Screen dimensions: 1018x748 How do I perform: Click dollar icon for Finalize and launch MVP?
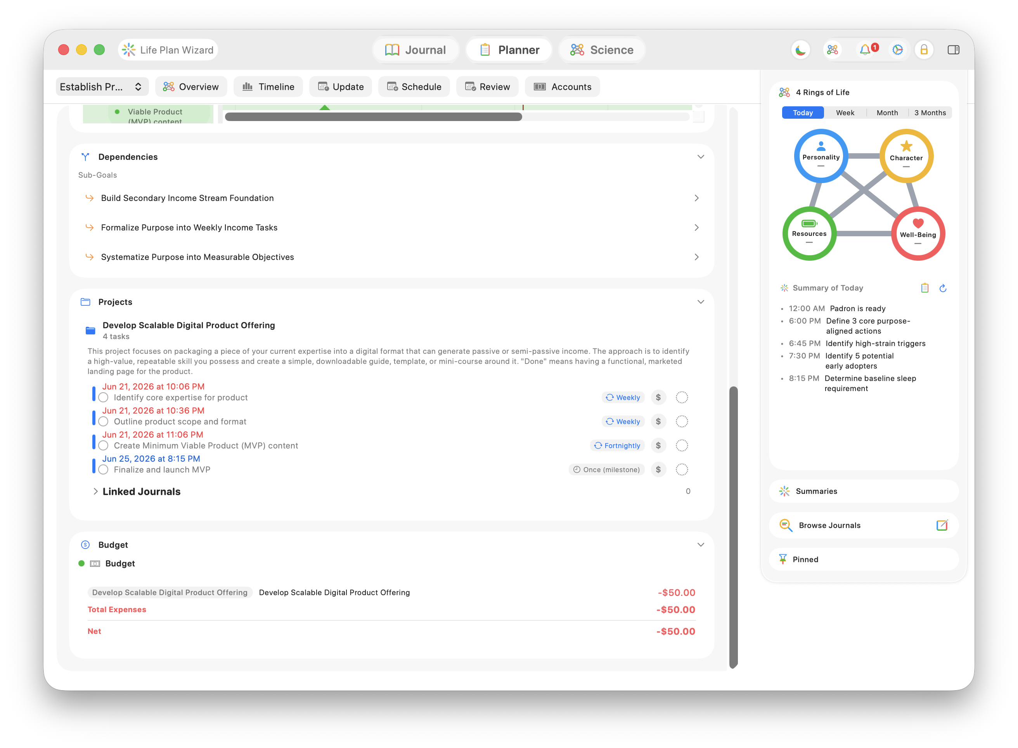click(x=658, y=469)
